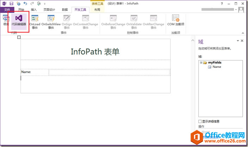Click the Language (语言) button
This screenshot has width=248, height=147.
[x=6, y=20]
